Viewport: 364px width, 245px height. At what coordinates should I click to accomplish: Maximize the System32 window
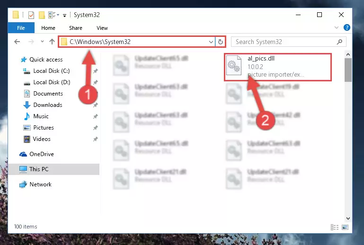320,15
